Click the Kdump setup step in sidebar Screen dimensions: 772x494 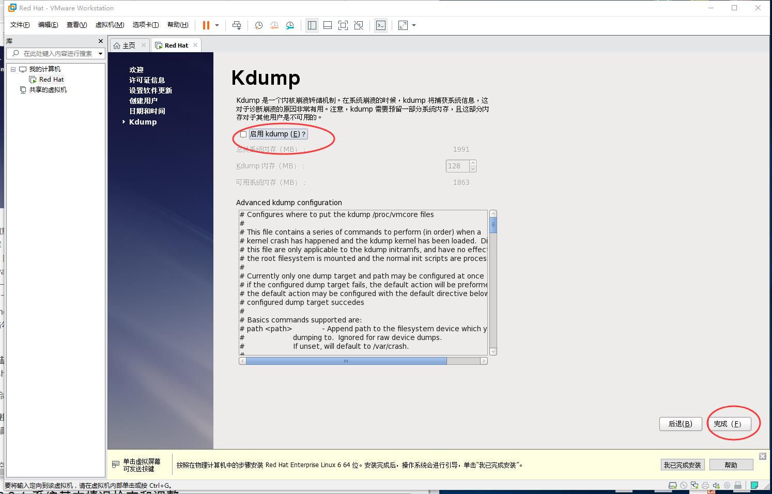point(143,122)
